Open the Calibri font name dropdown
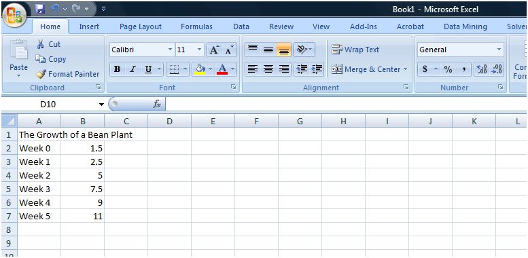 tap(170, 50)
